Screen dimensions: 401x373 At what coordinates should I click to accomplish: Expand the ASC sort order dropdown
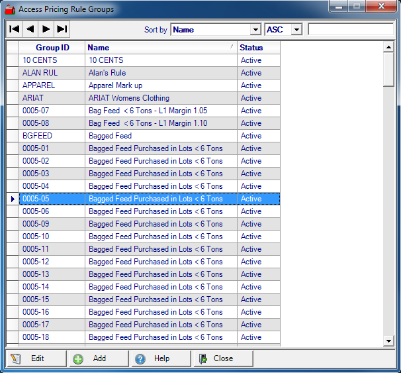coord(296,30)
